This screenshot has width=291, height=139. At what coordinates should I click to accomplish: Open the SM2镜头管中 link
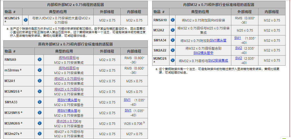[x=203, y=53]
